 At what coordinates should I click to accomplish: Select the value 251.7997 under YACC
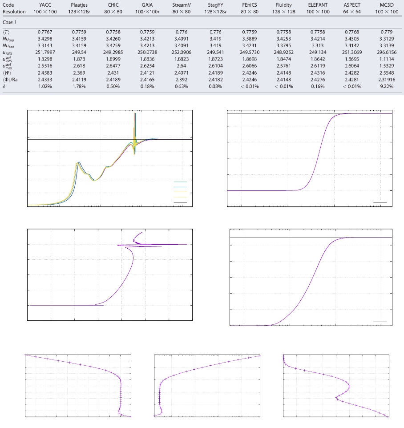45,52
